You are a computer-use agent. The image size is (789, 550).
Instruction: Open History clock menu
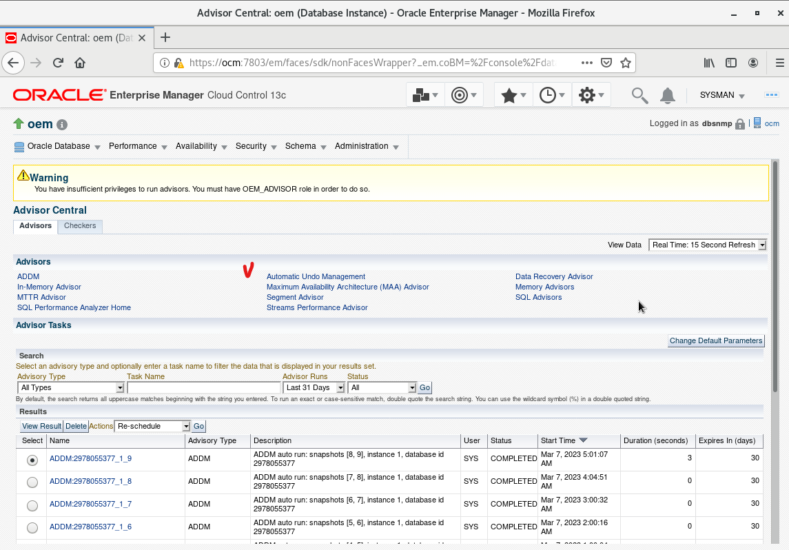[x=552, y=95]
